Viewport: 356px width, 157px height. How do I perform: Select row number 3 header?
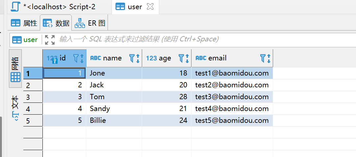28,97
